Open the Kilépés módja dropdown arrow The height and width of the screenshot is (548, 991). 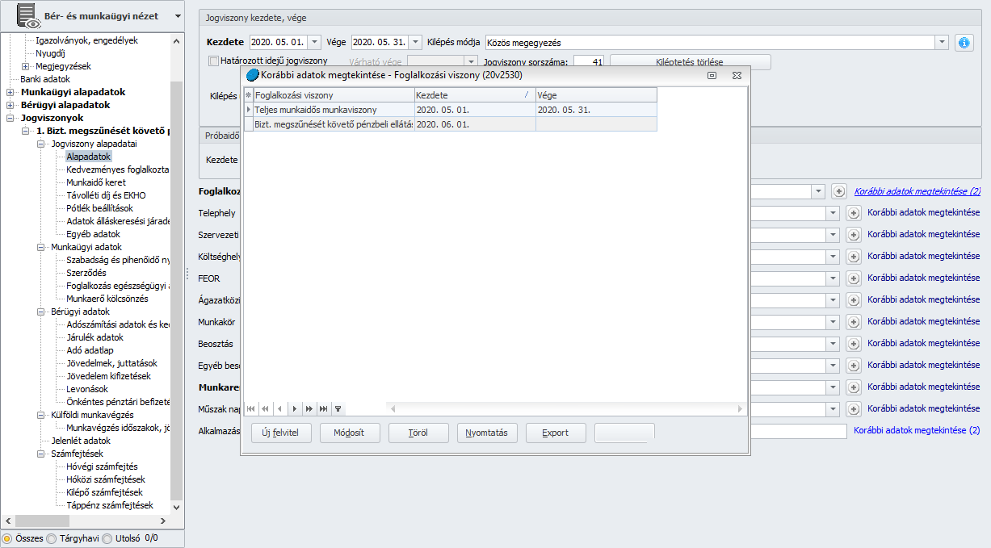click(942, 42)
